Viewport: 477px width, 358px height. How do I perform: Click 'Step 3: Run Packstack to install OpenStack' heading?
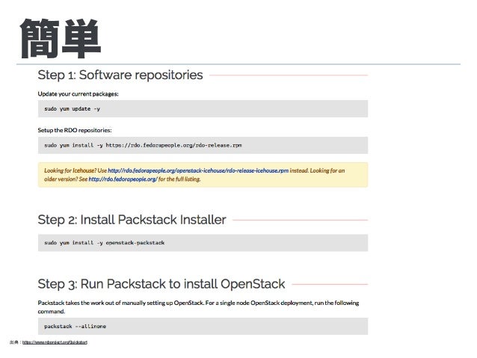[161, 284]
